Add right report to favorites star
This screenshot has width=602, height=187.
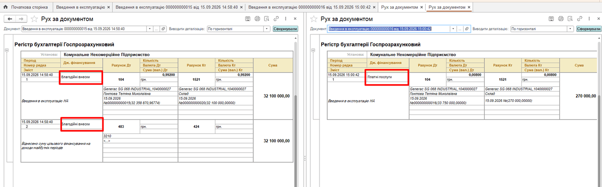[x=314, y=19]
